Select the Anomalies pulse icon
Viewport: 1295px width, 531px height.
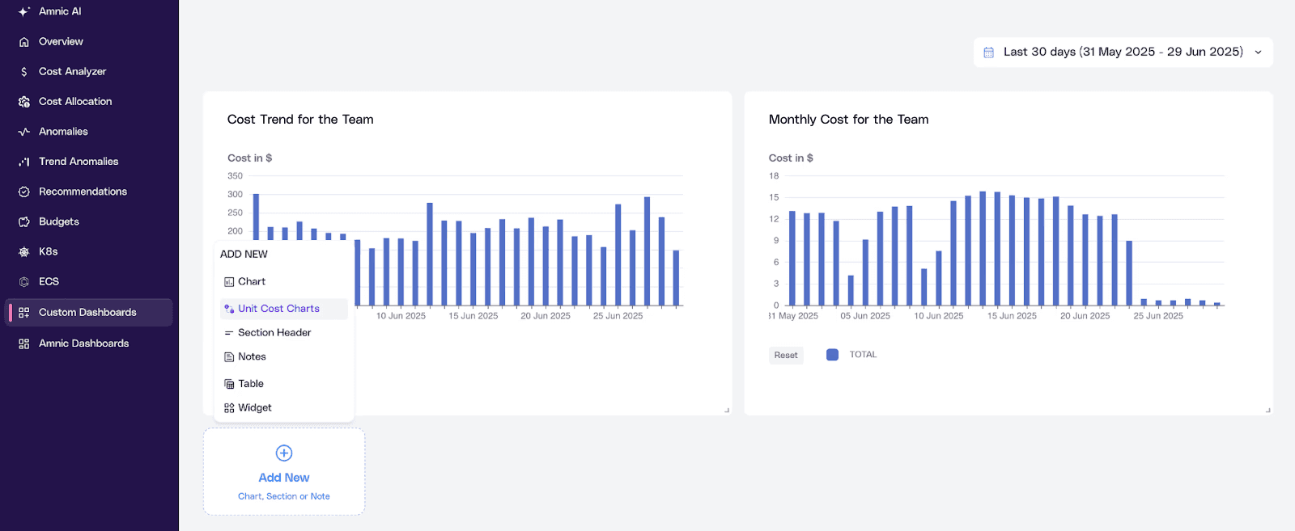(24, 132)
